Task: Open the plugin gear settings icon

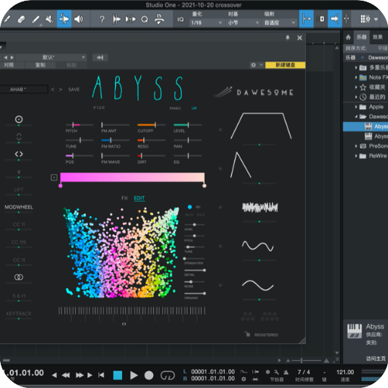Action: [253, 65]
